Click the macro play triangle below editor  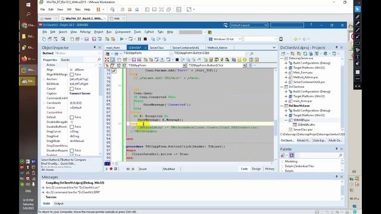(x=107, y=169)
